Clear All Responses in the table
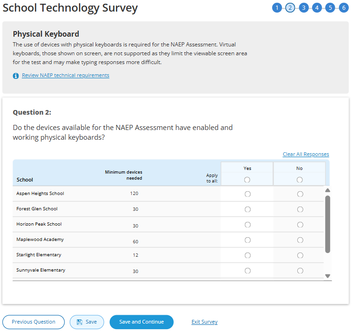The width and height of the screenshot is (352, 331). pos(306,155)
